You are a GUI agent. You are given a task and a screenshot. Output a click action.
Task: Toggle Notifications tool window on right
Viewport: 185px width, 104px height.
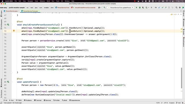(x=184, y=42)
